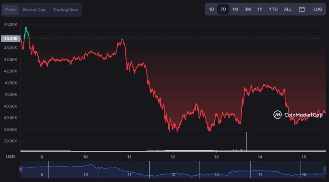Select the 1M time range
The image size is (329, 182).
pos(235,9)
